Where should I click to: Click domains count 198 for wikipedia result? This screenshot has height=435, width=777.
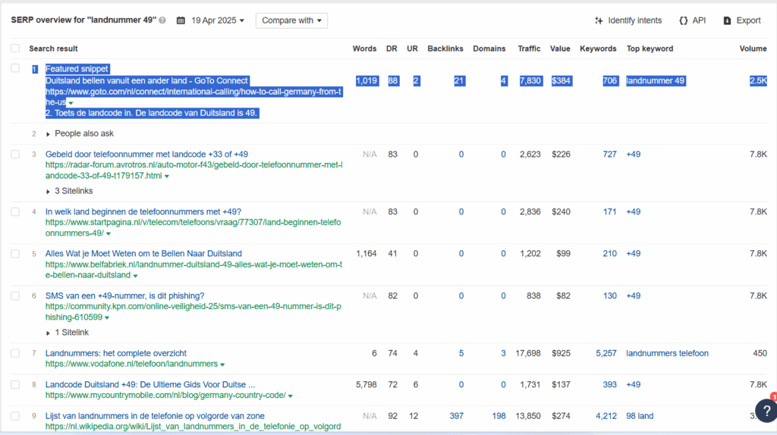pyautogui.click(x=499, y=416)
